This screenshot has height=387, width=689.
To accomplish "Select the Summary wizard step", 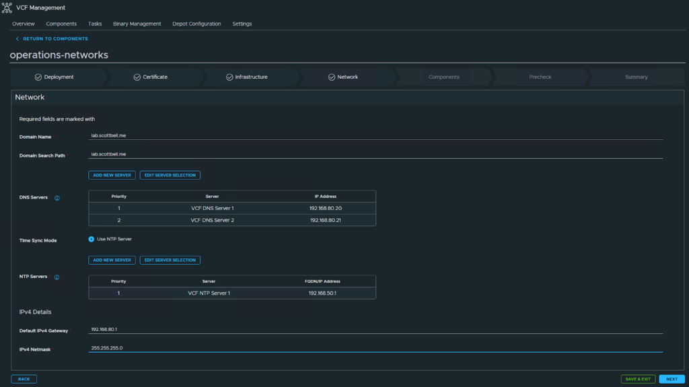I will pos(637,77).
